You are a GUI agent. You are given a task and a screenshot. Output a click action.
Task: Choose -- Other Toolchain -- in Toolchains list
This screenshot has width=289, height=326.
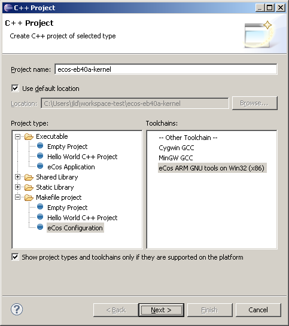[x=188, y=138]
